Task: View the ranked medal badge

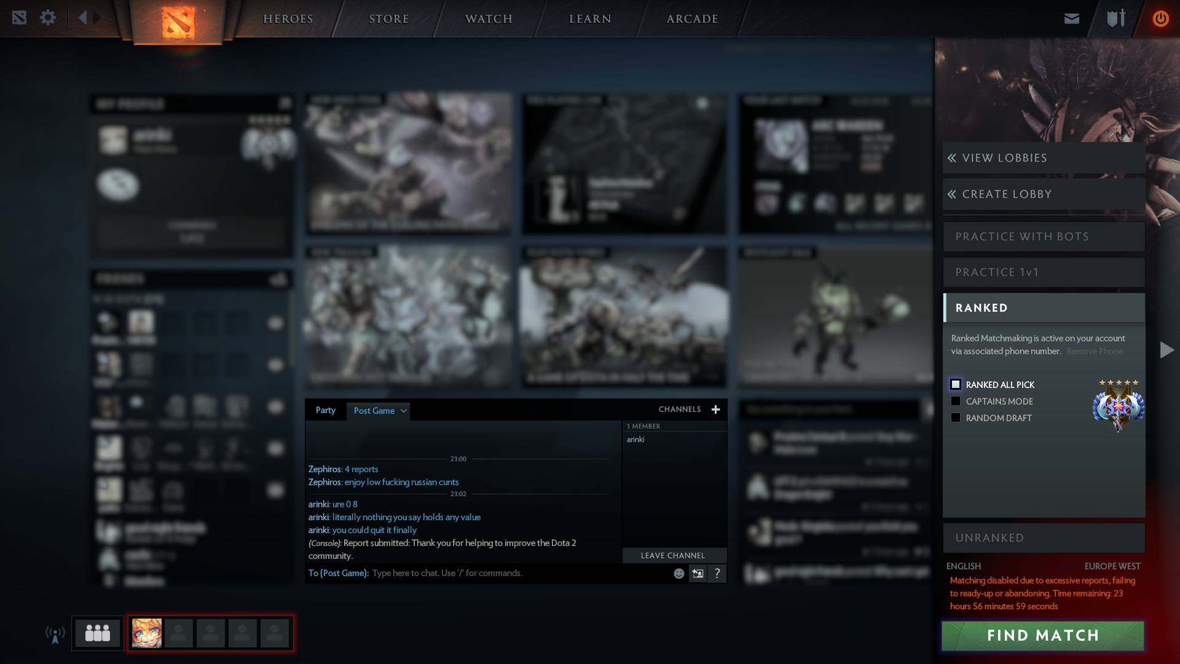Action: [1119, 406]
